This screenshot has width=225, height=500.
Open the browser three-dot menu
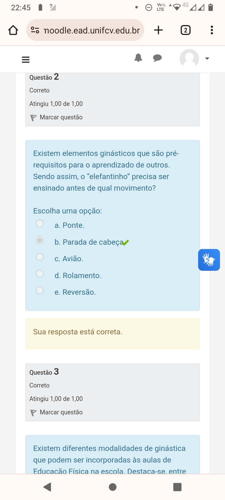pos(212,30)
